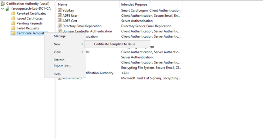Click 'Directory Service Email Replication' purpose text
Screen dimensions: 263x139
click(x=146, y=26)
